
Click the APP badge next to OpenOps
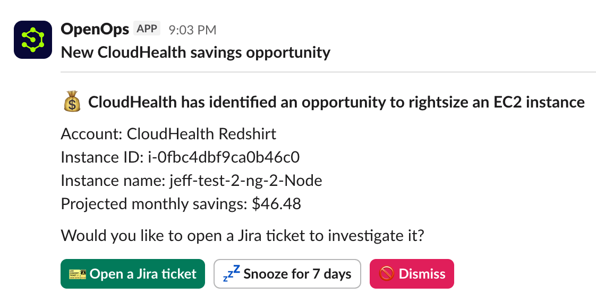147,29
